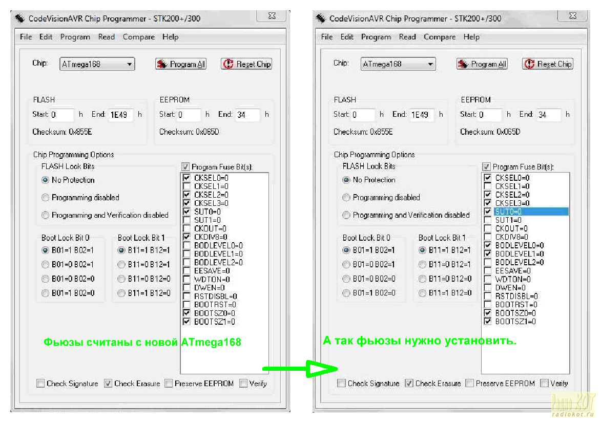The width and height of the screenshot is (601, 423).
Task: Toggle Check Signature in the right window
Action: point(341,383)
